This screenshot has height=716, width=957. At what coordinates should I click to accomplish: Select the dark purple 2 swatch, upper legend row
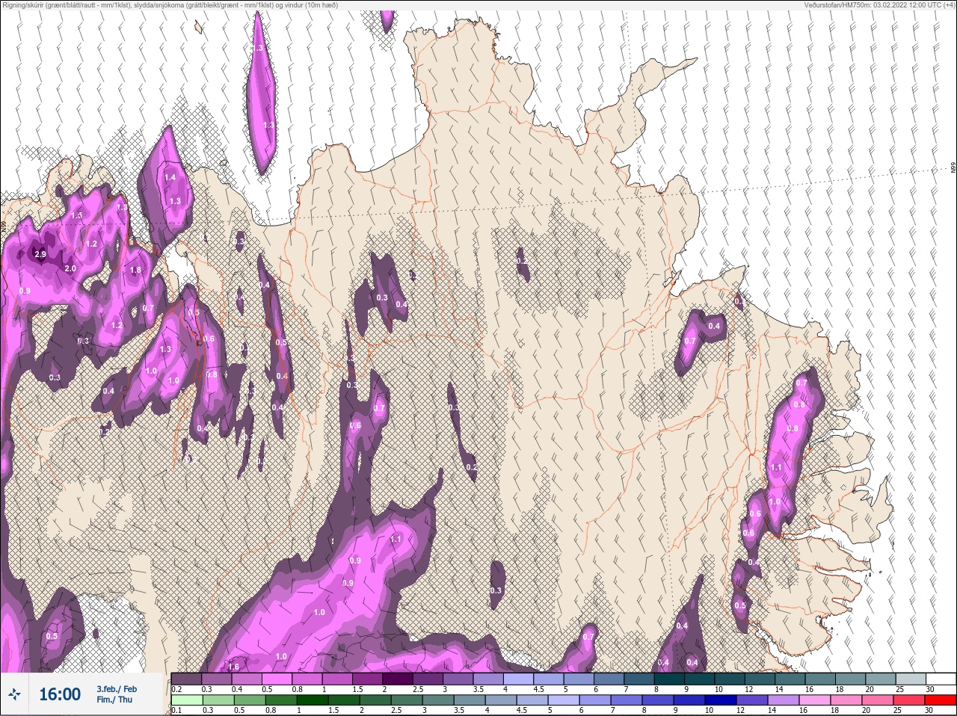point(398,679)
